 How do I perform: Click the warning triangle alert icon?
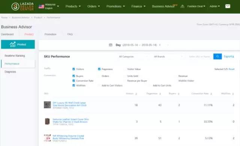tap(182, 6)
